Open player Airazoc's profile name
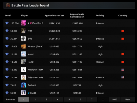The image size is (137, 103). coord(35,46)
